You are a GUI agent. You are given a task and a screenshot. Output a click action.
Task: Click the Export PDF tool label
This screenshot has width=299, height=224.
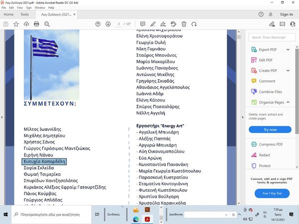268,50
